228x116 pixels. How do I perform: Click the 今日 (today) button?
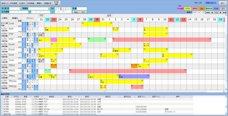coord(216,12)
